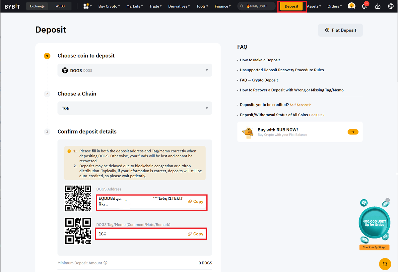The image size is (398, 272).
Task: Open the notifications bell
Action: tap(364, 6)
